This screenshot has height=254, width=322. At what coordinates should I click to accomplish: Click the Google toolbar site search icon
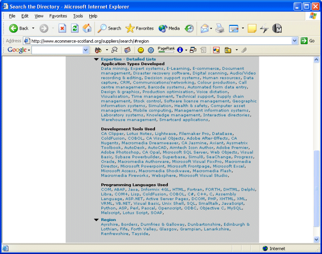(x=114, y=50)
